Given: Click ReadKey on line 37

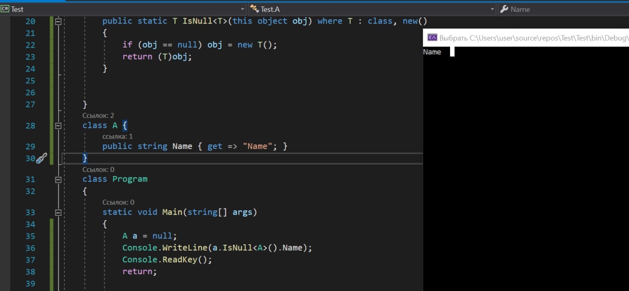Looking at the screenshot, I should point(179,260).
